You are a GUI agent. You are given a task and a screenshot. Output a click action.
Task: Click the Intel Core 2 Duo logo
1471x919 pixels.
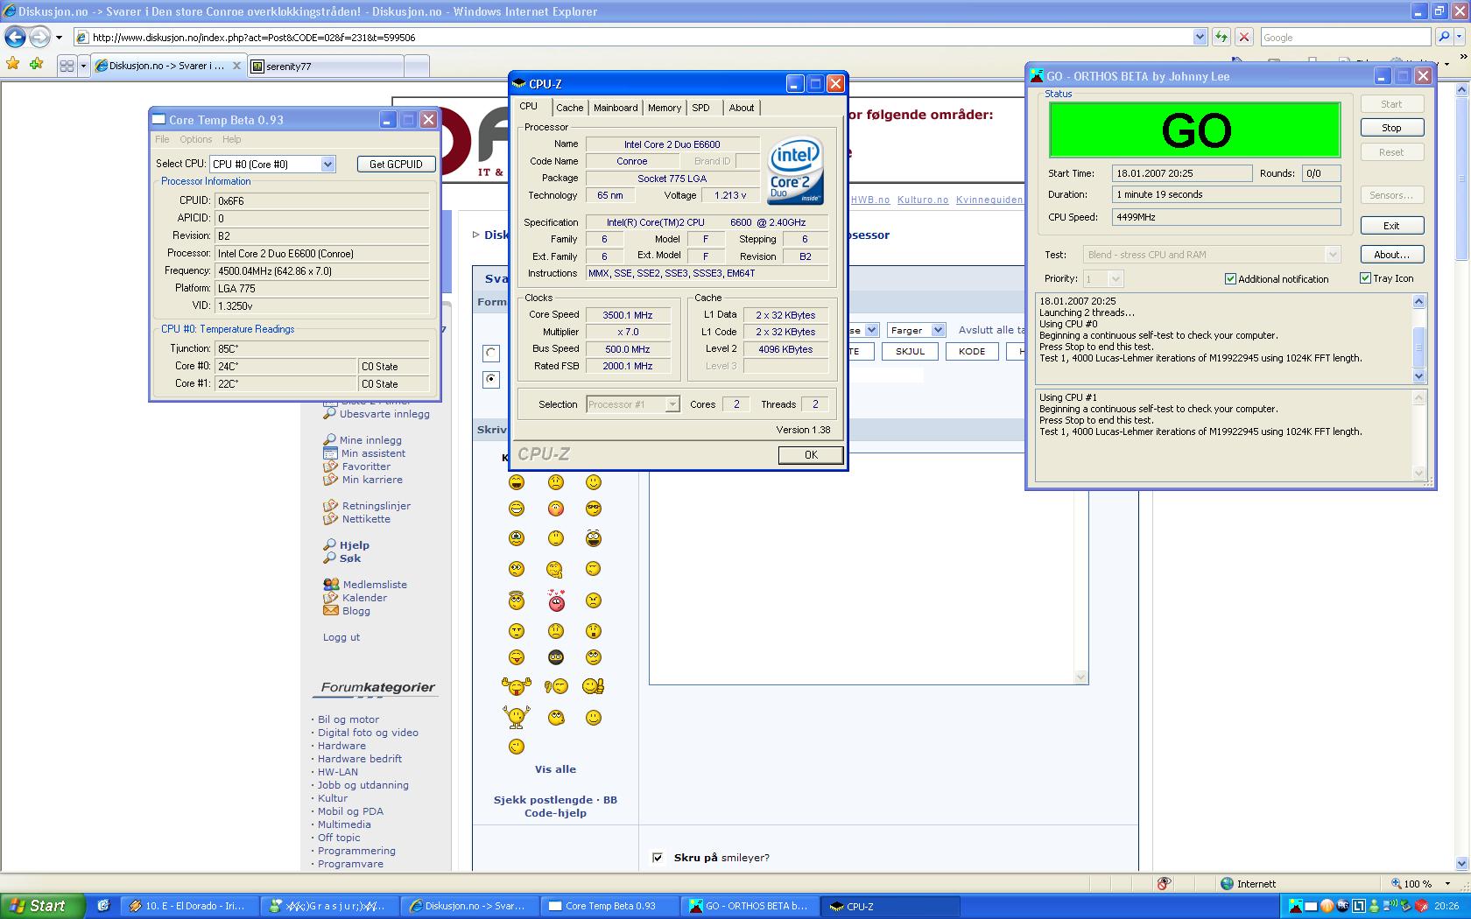pos(795,170)
